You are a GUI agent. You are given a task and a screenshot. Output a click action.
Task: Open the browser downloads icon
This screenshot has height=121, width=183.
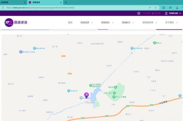pyautogui.click(x=177, y=8)
